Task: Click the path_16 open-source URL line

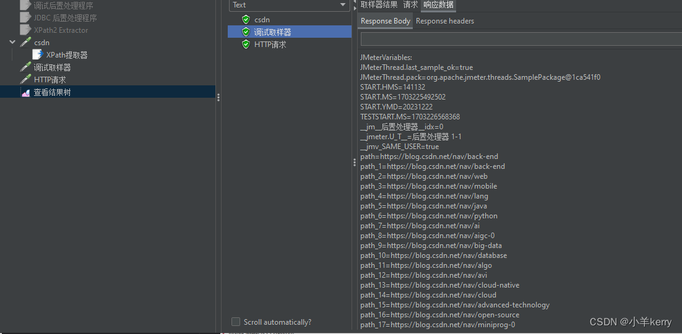Action: [440, 315]
